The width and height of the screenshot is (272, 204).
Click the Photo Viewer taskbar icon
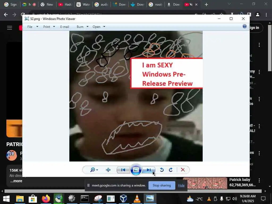[150, 199]
